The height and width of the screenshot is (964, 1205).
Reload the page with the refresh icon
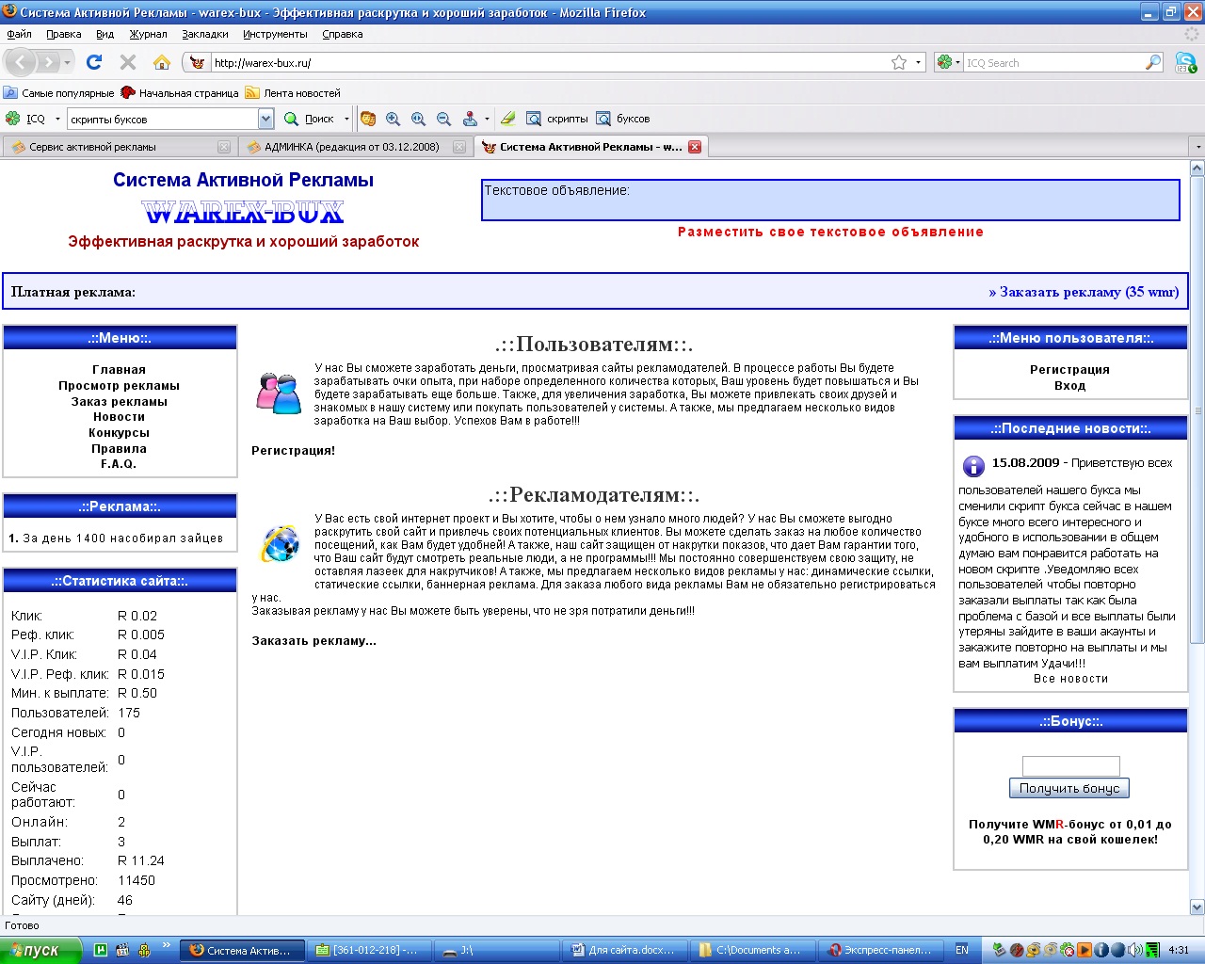click(94, 62)
